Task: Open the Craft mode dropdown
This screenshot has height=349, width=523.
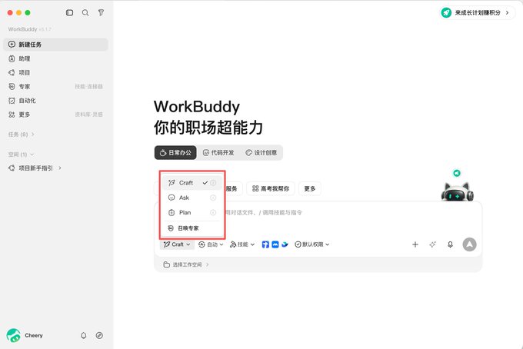Action: (177, 244)
